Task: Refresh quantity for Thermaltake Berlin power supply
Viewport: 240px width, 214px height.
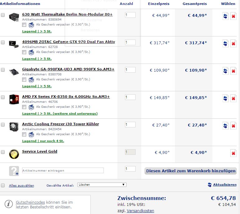Action: tap(225, 16)
